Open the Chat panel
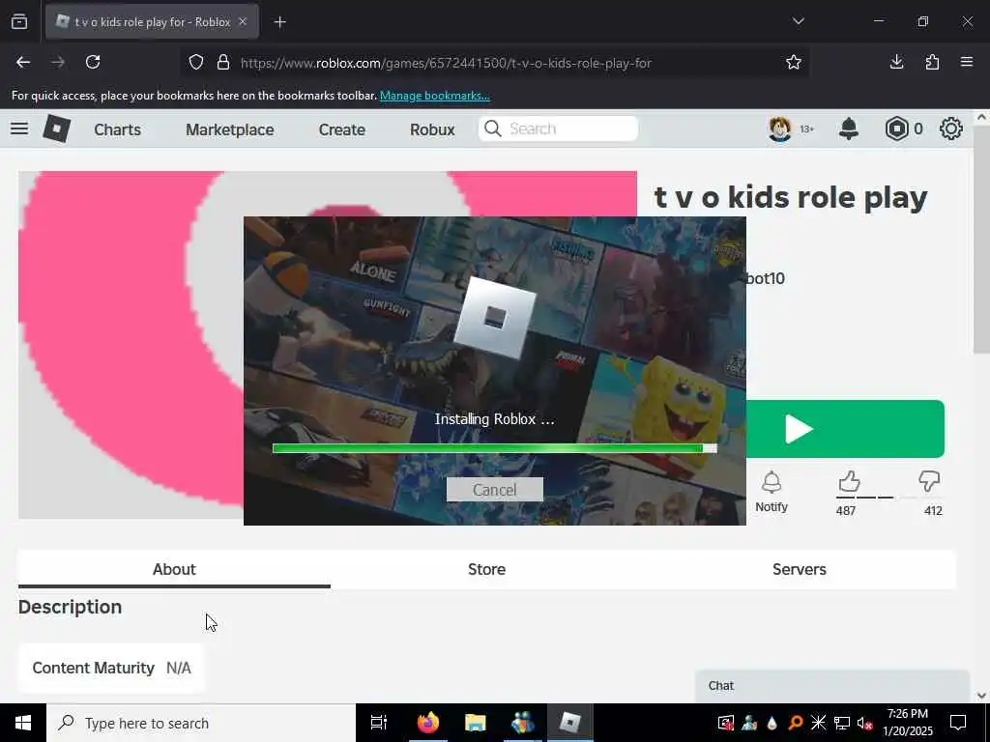Viewport: 990px width, 742px height. tap(831, 686)
